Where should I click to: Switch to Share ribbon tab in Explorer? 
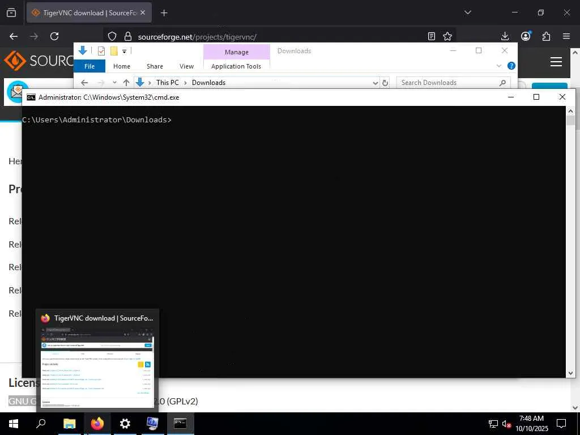(x=155, y=66)
